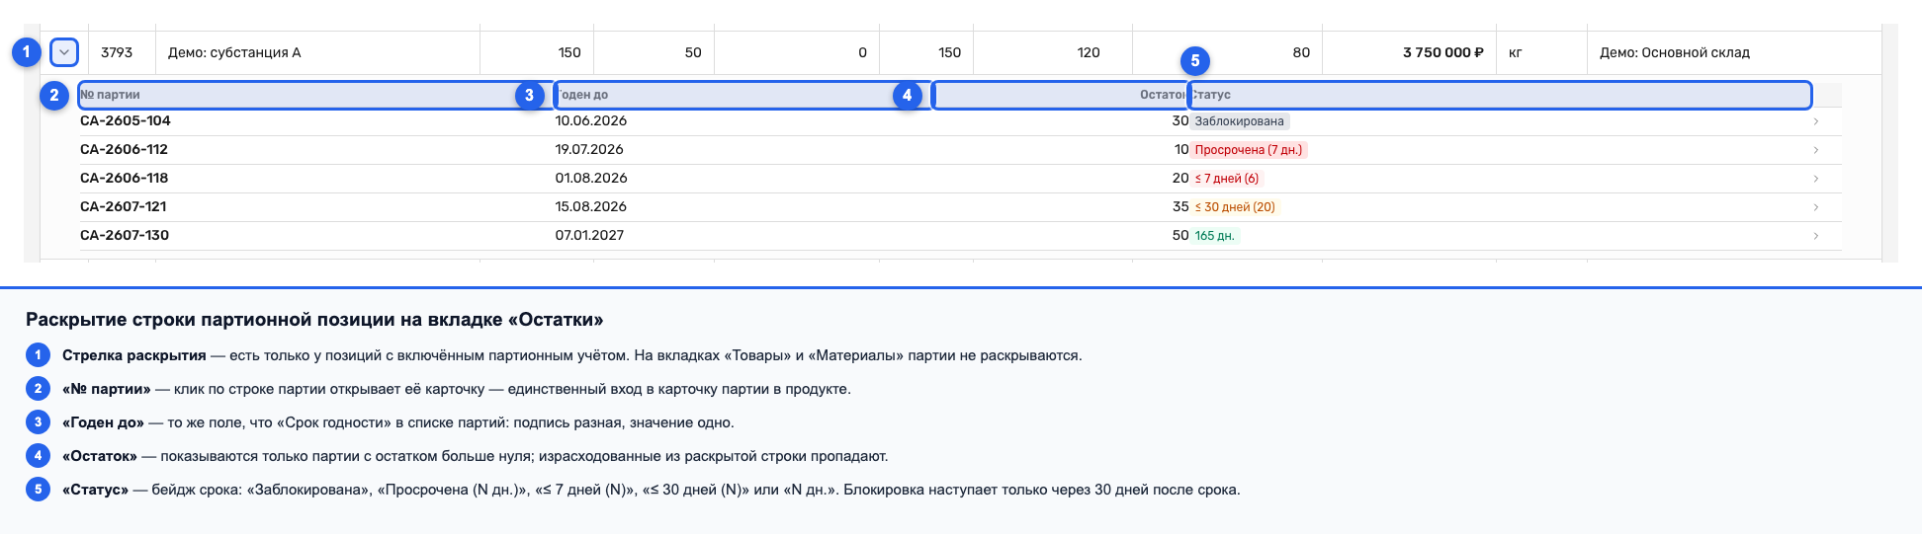Click remaining quantity 35 in CA-2607-121 row
Viewport: 1922px width, 534px height.
click(x=1180, y=207)
